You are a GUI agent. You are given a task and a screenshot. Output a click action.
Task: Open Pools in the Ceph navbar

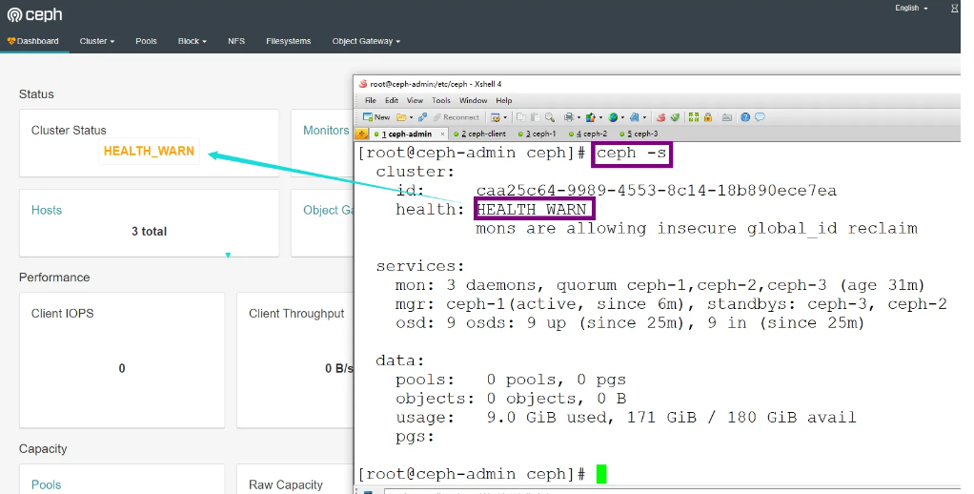point(146,41)
